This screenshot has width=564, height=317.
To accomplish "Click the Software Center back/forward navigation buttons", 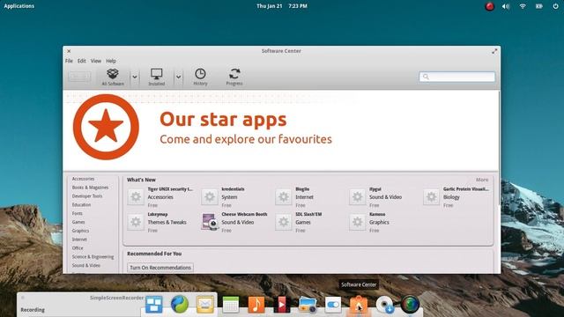I will [79, 77].
